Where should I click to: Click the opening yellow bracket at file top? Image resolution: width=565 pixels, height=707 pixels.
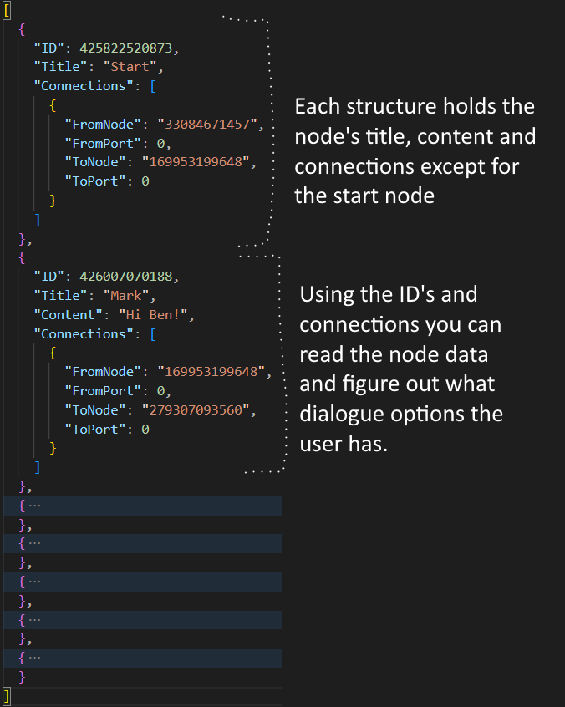(6, 9)
